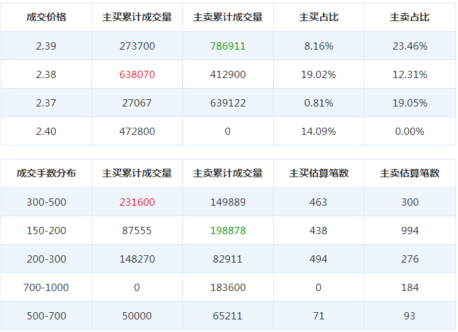458x332 pixels.
Task: Select the 700-1000 lot range cell
Action: pos(46,288)
